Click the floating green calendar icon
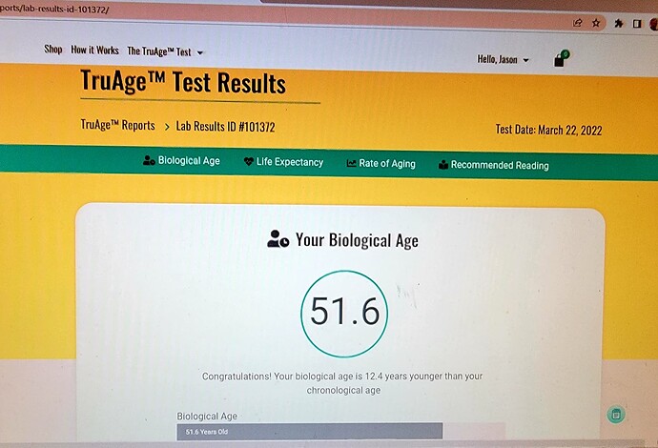The image size is (658, 448). [616, 415]
